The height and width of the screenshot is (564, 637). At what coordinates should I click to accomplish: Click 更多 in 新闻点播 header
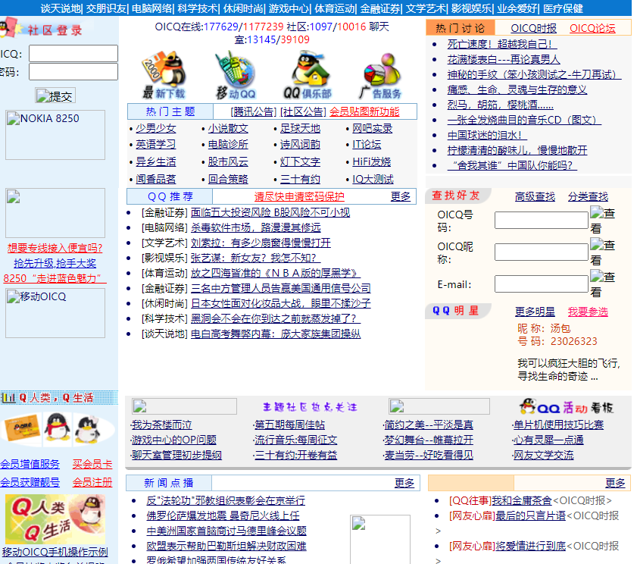point(404,483)
